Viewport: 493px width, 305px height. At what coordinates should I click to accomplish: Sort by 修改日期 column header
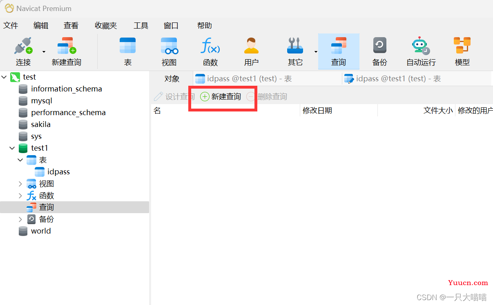[339, 111]
